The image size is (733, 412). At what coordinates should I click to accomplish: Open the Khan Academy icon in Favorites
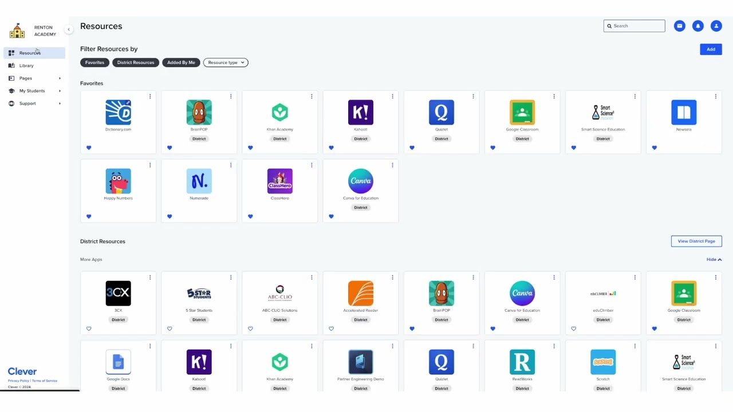click(x=279, y=112)
